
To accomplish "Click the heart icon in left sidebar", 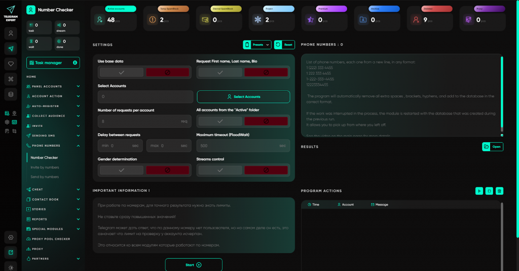I will tap(11, 63).
